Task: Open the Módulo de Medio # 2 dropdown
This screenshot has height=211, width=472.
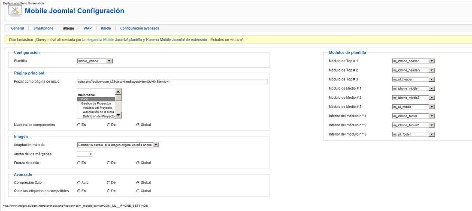Action: click(414, 98)
